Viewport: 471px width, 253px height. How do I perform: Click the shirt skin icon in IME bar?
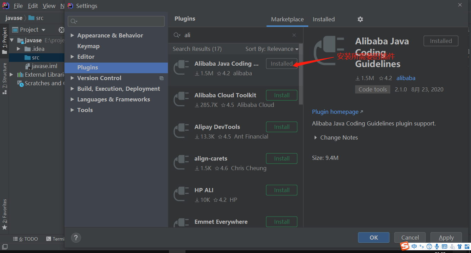tap(460, 246)
